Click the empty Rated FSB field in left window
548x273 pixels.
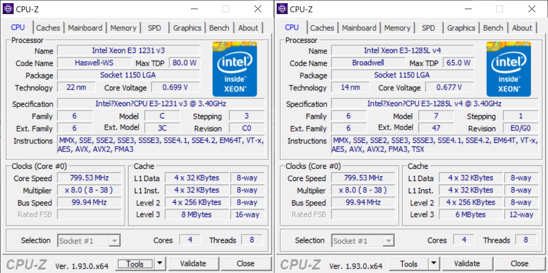click(x=90, y=214)
